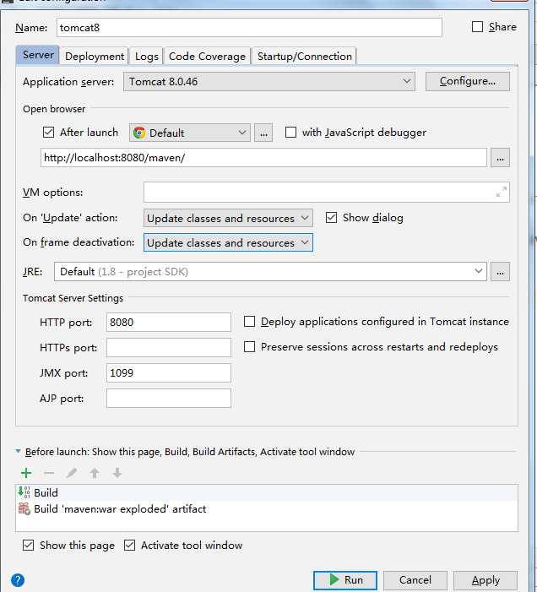Click the pencil edit task icon

point(72,473)
